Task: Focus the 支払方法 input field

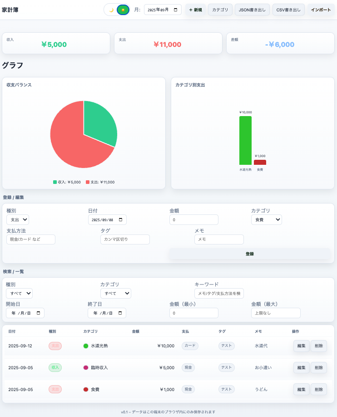Action: [31, 239]
